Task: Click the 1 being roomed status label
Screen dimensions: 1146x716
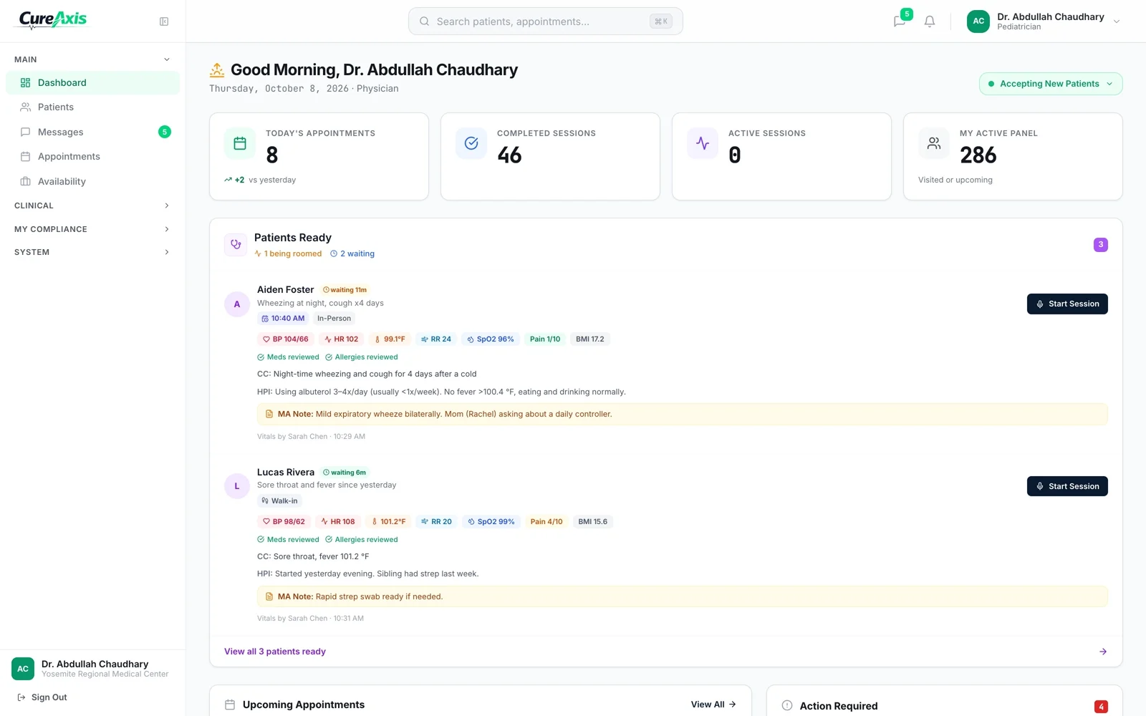Action: pos(288,253)
